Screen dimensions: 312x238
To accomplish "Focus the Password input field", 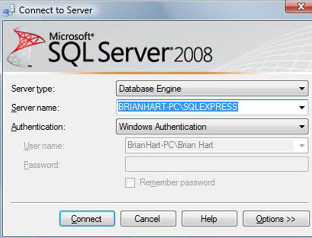I will pyautogui.click(x=217, y=164).
